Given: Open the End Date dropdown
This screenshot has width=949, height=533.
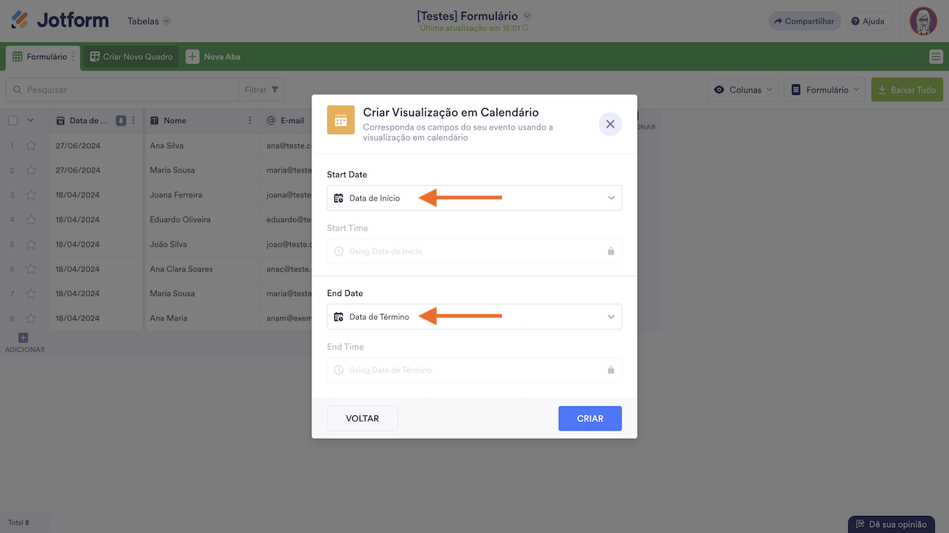Looking at the screenshot, I should coord(474,317).
